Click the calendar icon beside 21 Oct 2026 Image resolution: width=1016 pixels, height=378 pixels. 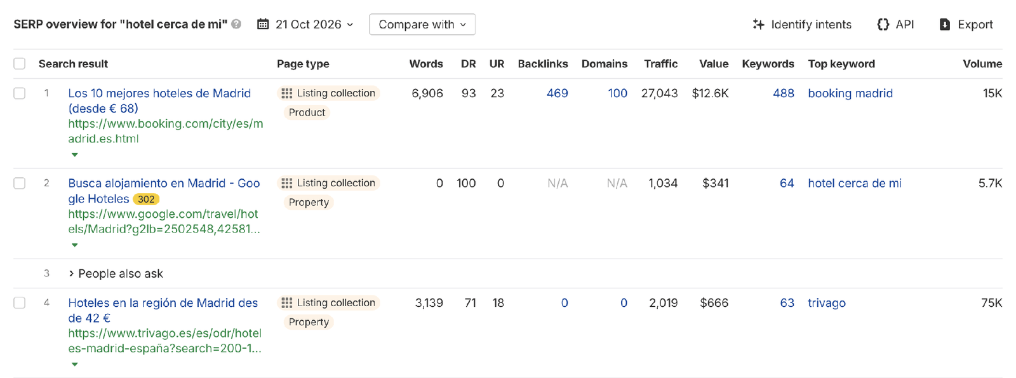[x=263, y=24]
